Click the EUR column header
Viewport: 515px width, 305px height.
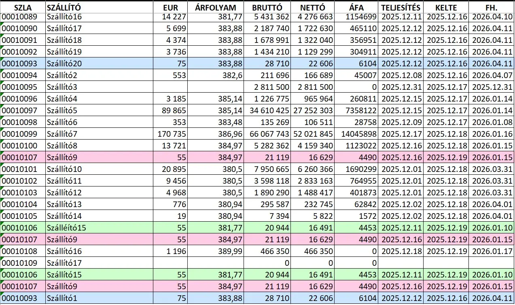(170, 7)
